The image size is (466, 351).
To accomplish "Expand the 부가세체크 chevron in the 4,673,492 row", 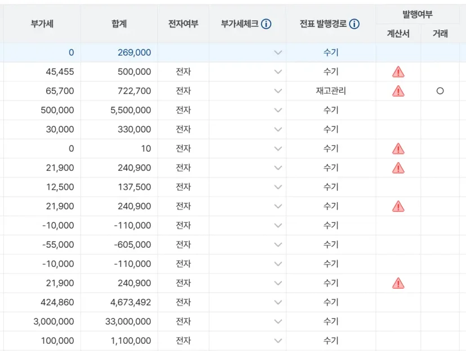I will [278, 302].
